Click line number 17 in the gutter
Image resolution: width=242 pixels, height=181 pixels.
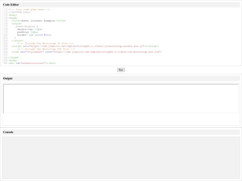click(x=5, y=55)
